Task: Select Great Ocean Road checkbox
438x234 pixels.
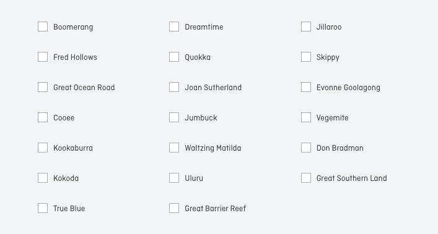Action: pos(43,87)
